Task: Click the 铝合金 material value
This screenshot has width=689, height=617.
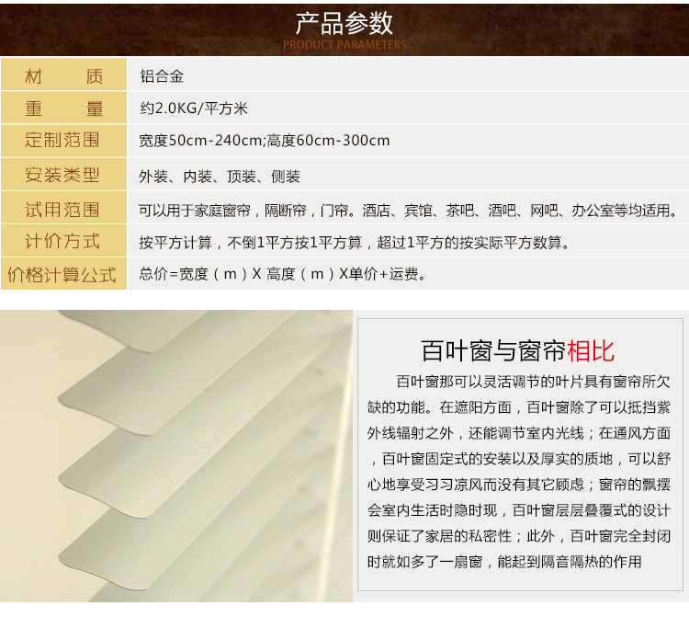Action: (x=162, y=76)
